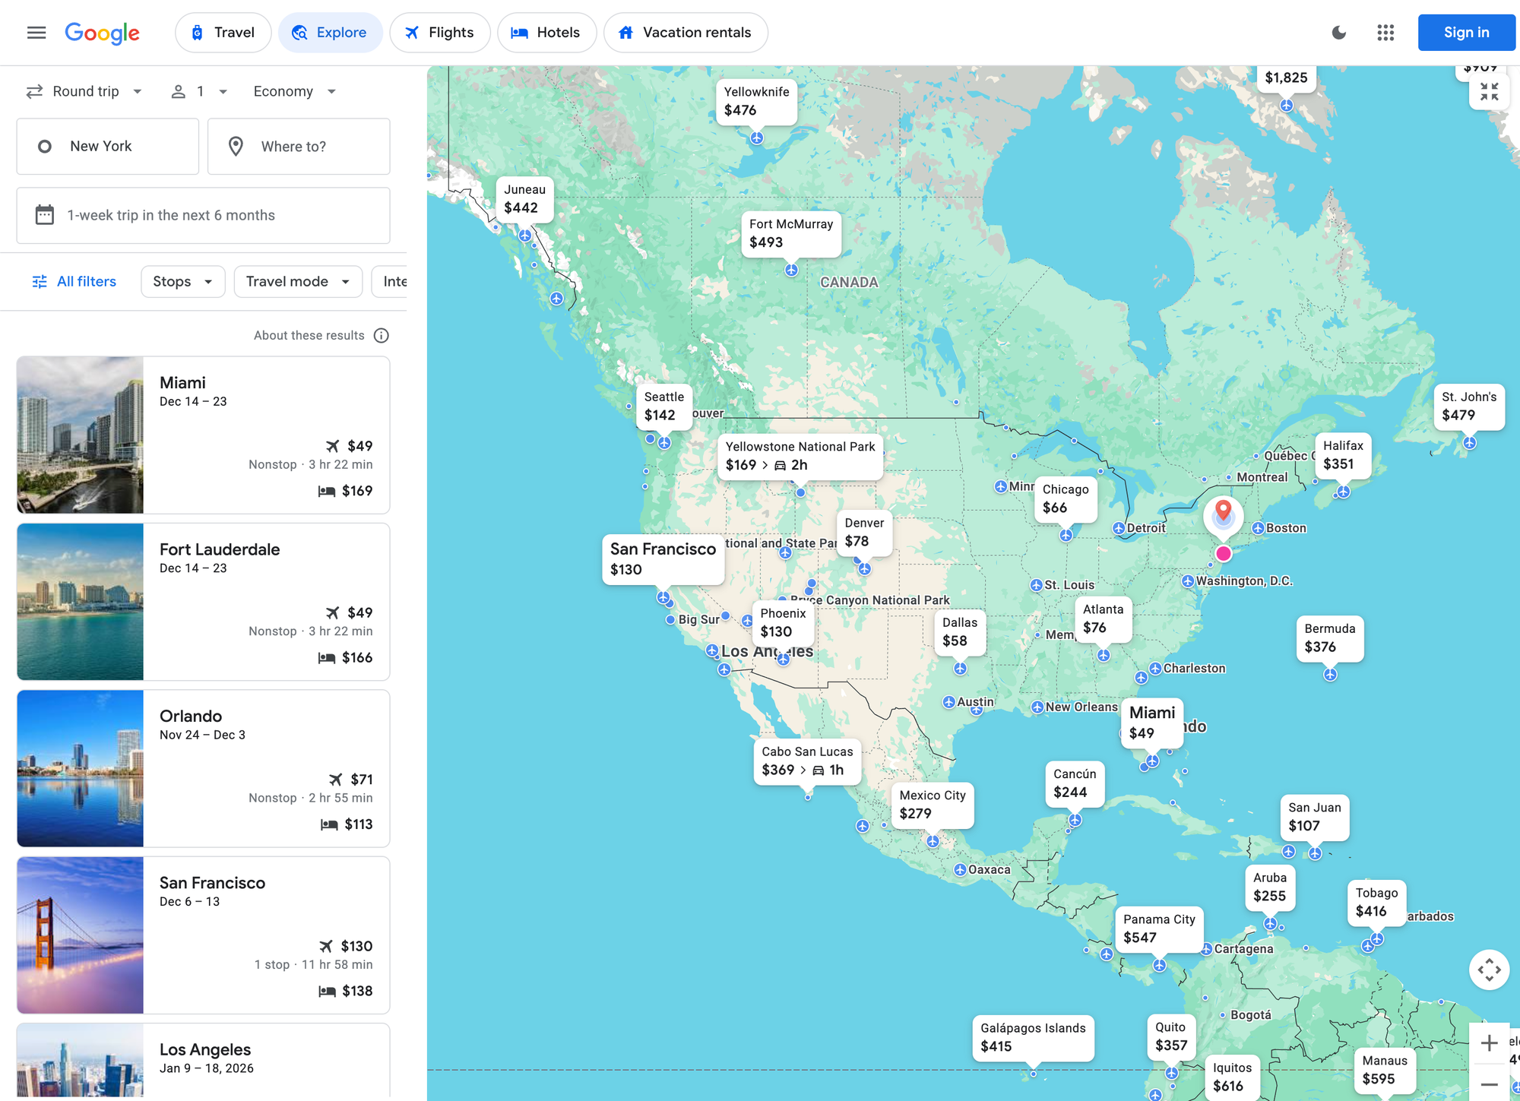Click About these results info icon
Image resolution: width=1520 pixels, height=1101 pixels.
(x=382, y=336)
